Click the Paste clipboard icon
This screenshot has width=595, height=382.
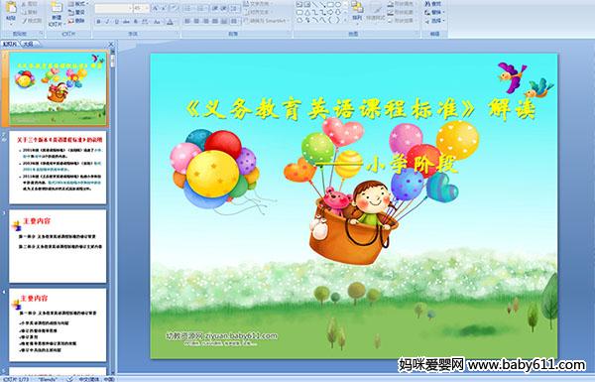click(x=11, y=8)
